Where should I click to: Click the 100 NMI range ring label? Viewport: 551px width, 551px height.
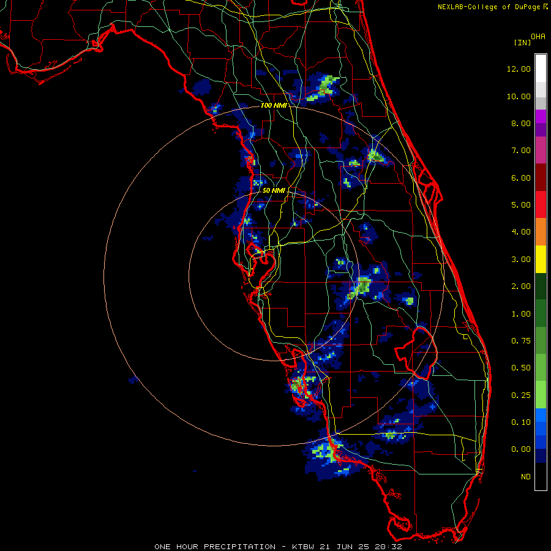tap(274, 105)
